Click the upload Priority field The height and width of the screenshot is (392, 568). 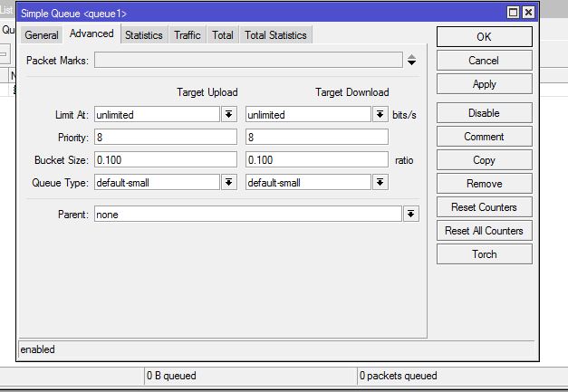[166, 138]
